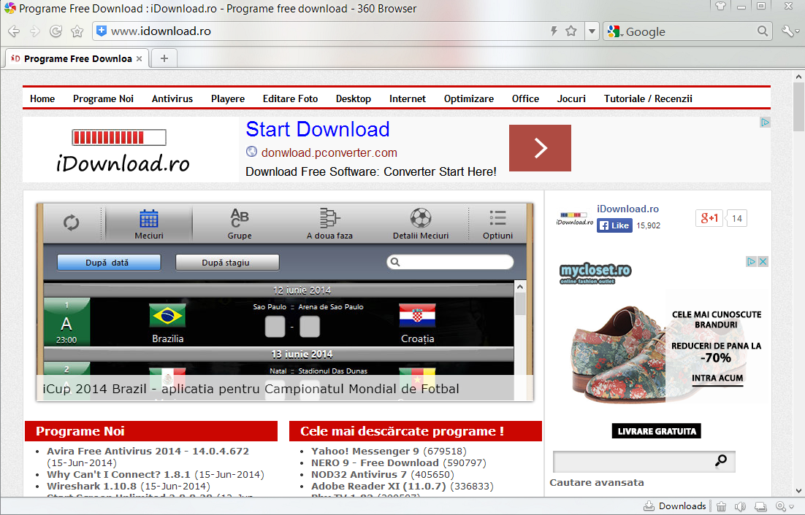This screenshot has height=515, width=805.
Task: Open the NERO 9 - Free Download link
Action: coord(375,463)
